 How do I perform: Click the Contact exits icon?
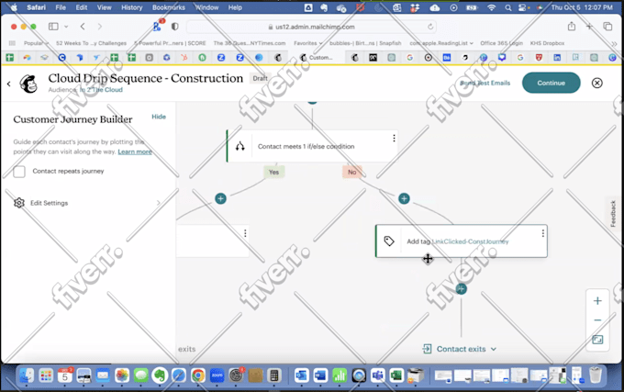pyautogui.click(x=427, y=349)
